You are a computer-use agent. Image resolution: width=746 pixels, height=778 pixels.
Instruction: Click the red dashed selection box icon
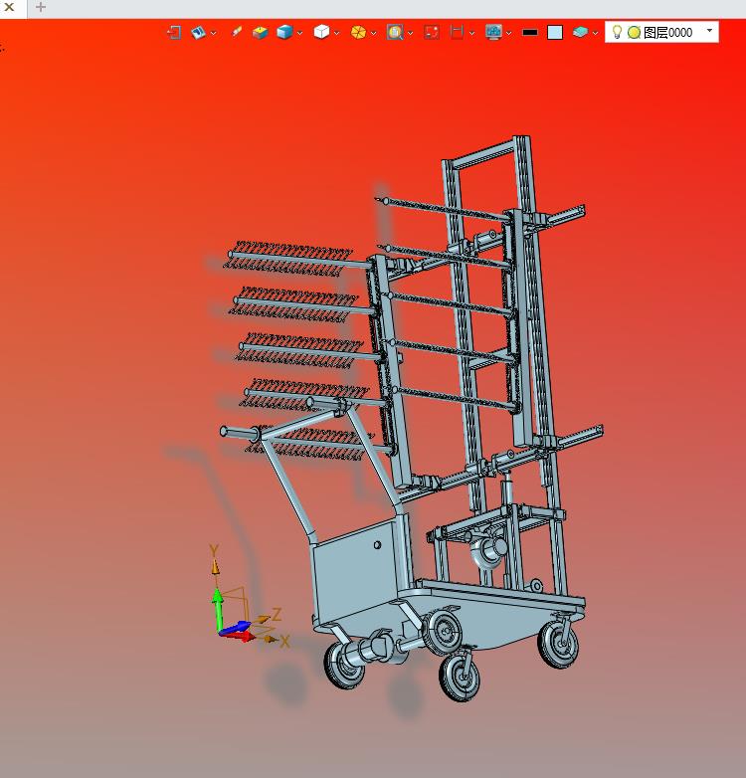coord(432,32)
